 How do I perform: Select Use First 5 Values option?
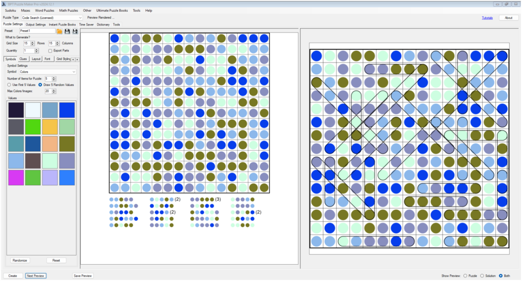(9, 85)
